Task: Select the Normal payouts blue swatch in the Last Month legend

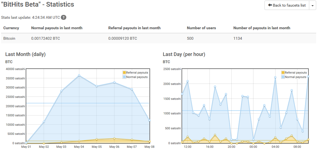Action: (x=124, y=77)
